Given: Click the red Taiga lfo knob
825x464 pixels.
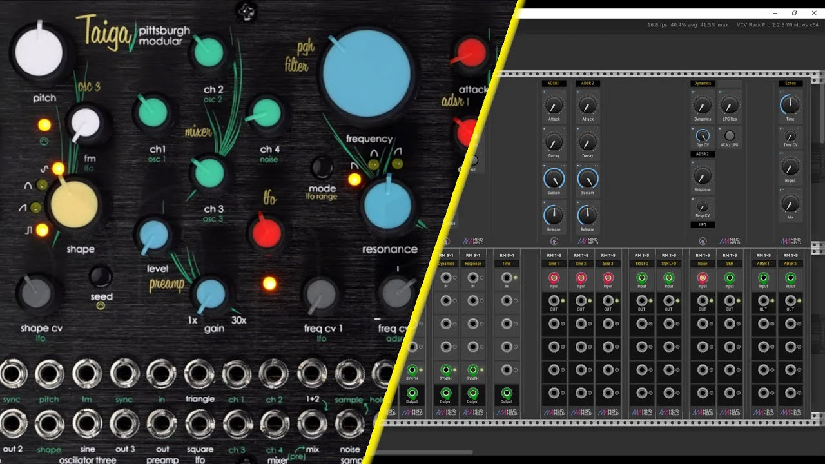Looking at the screenshot, I should pos(267,232).
